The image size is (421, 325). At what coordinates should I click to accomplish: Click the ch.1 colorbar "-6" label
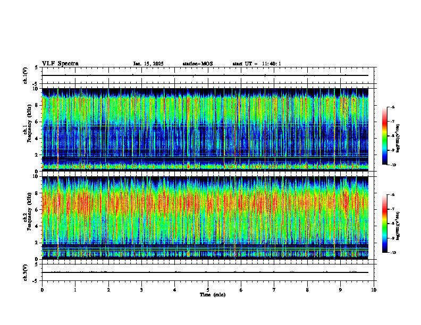pos(392,107)
